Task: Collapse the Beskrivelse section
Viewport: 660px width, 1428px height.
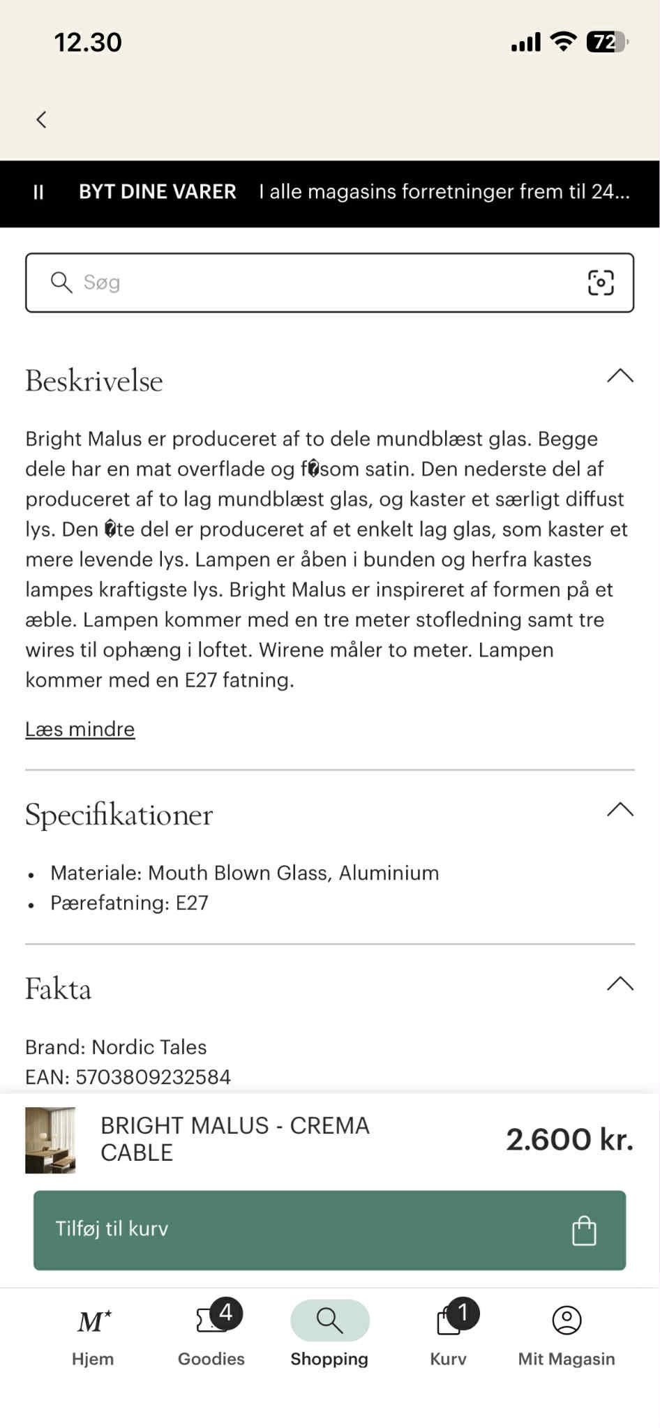Action: click(x=620, y=377)
